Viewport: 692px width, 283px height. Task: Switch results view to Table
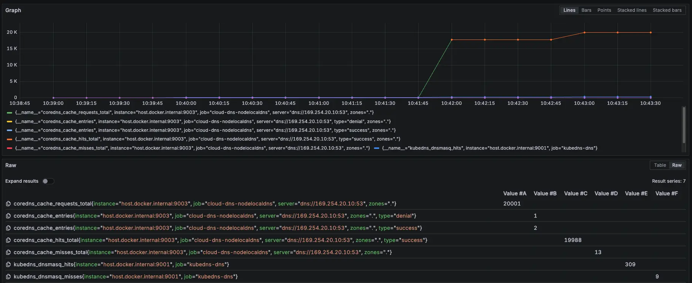pos(660,165)
